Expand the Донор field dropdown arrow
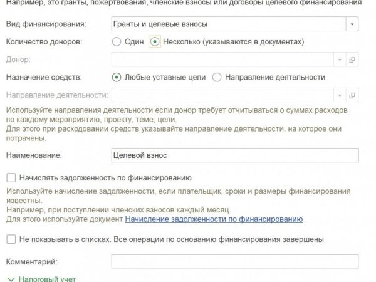The image size is (376, 282). pos(340,60)
